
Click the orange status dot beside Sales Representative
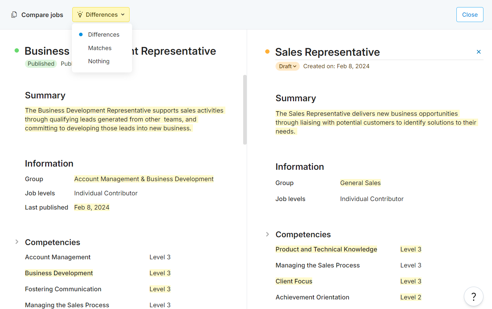pyautogui.click(x=267, y=51)
